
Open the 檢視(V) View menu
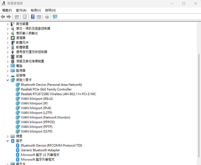pos(36,10)
